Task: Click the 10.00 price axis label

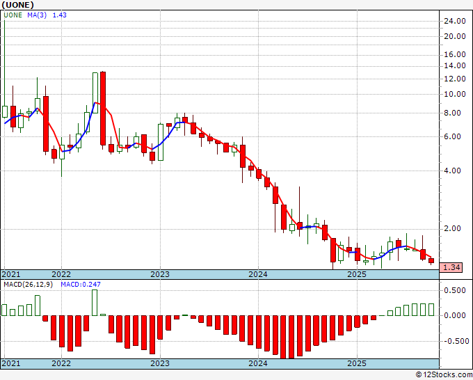Action: [x=456, y=94]
